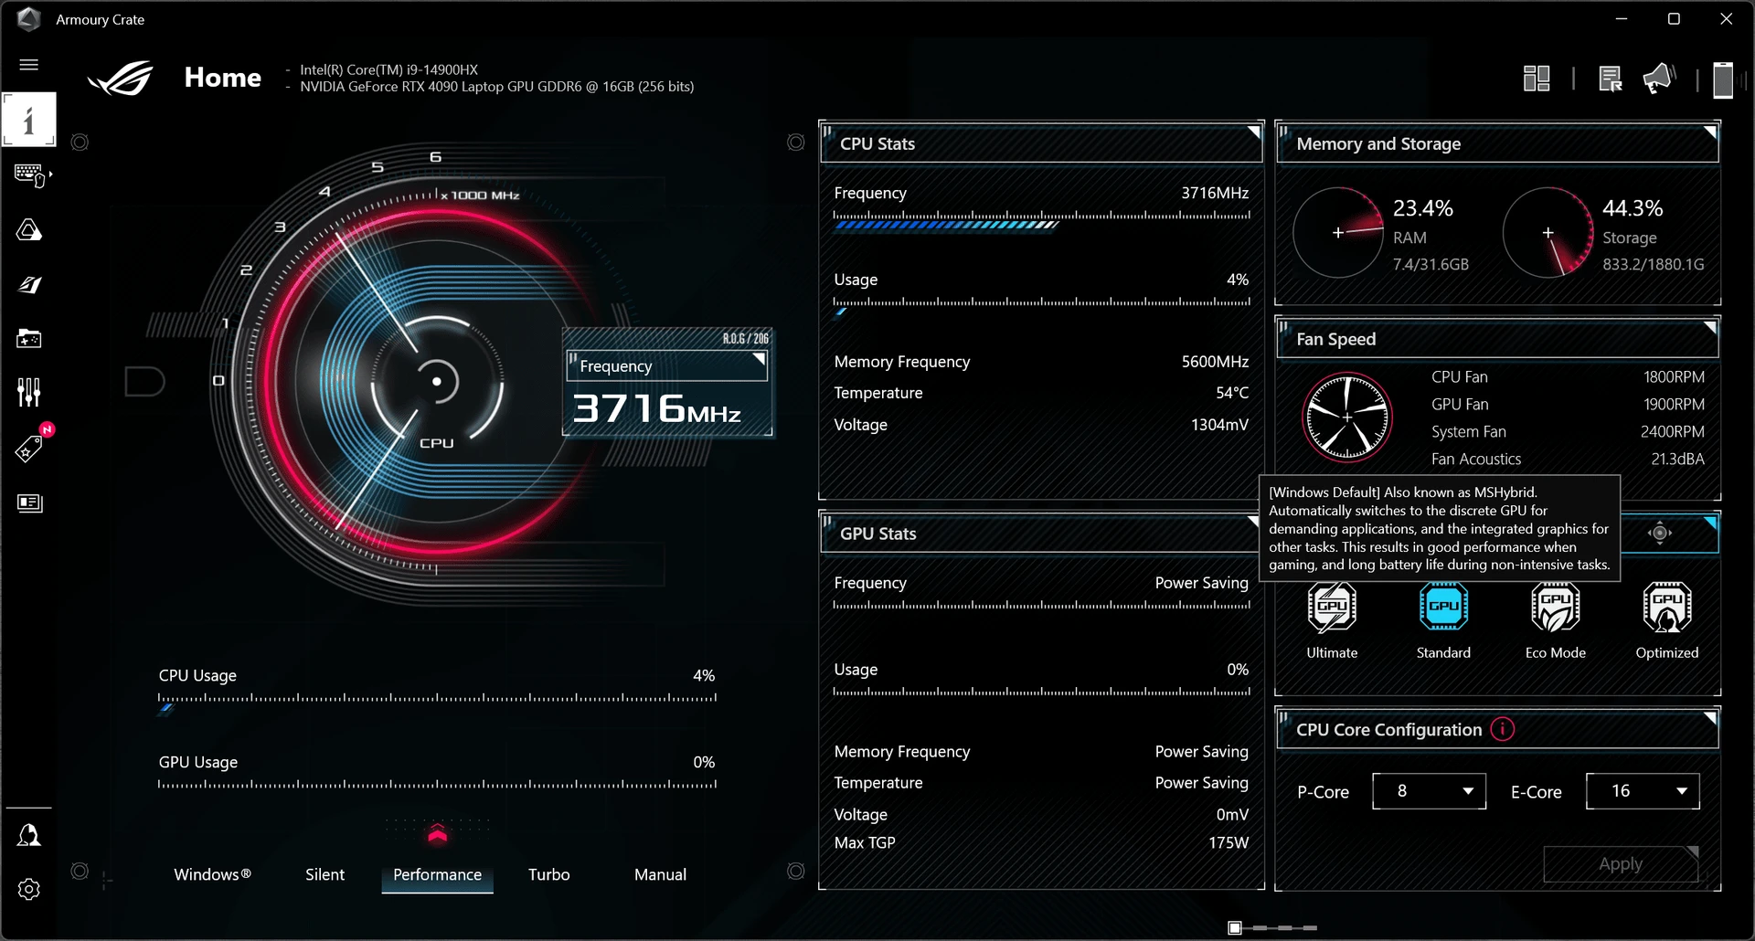Image resolution: width=1755 pixels, height=941 pixels.
Task: Select the Home info icon in sidebar
Action: [x=28, y=120]
